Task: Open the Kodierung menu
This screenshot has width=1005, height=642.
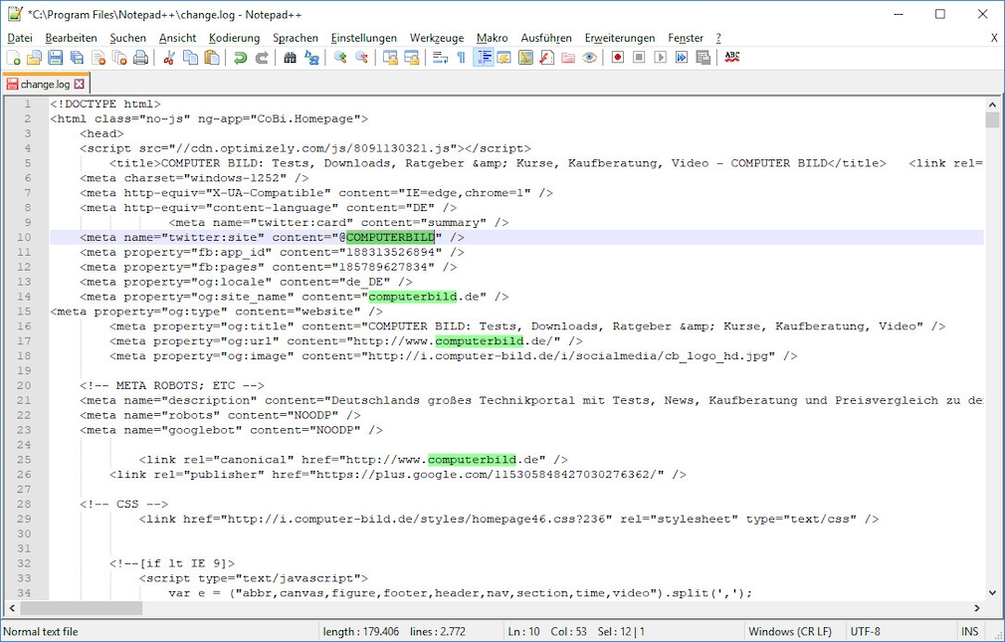Action: pyautogui.click(x=235, y=38)
